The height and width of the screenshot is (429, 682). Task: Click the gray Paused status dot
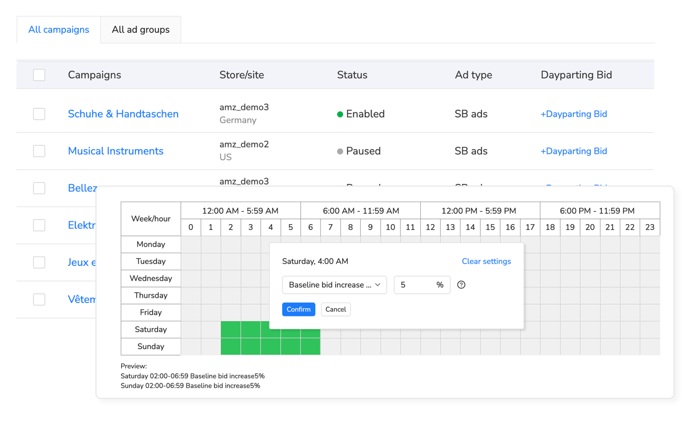click(339, 151)
